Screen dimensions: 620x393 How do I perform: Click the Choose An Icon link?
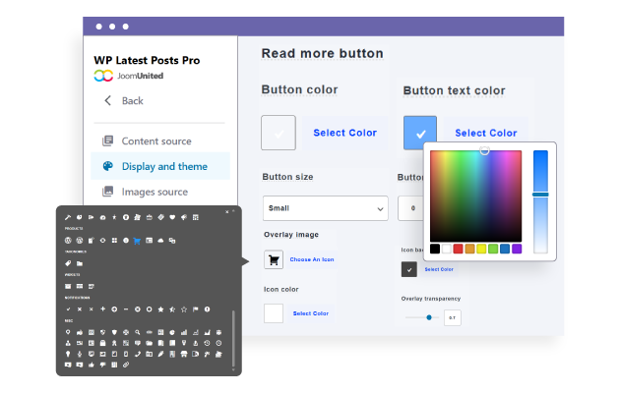pyautogui.click(x=311, y=259)
